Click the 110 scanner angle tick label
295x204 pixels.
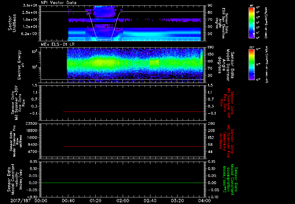pos(211,61)
